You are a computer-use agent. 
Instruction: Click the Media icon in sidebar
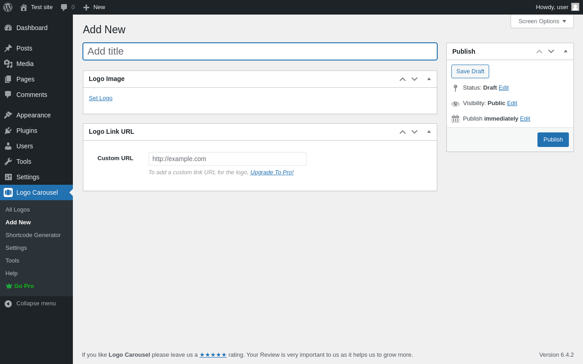pos(8,64)
